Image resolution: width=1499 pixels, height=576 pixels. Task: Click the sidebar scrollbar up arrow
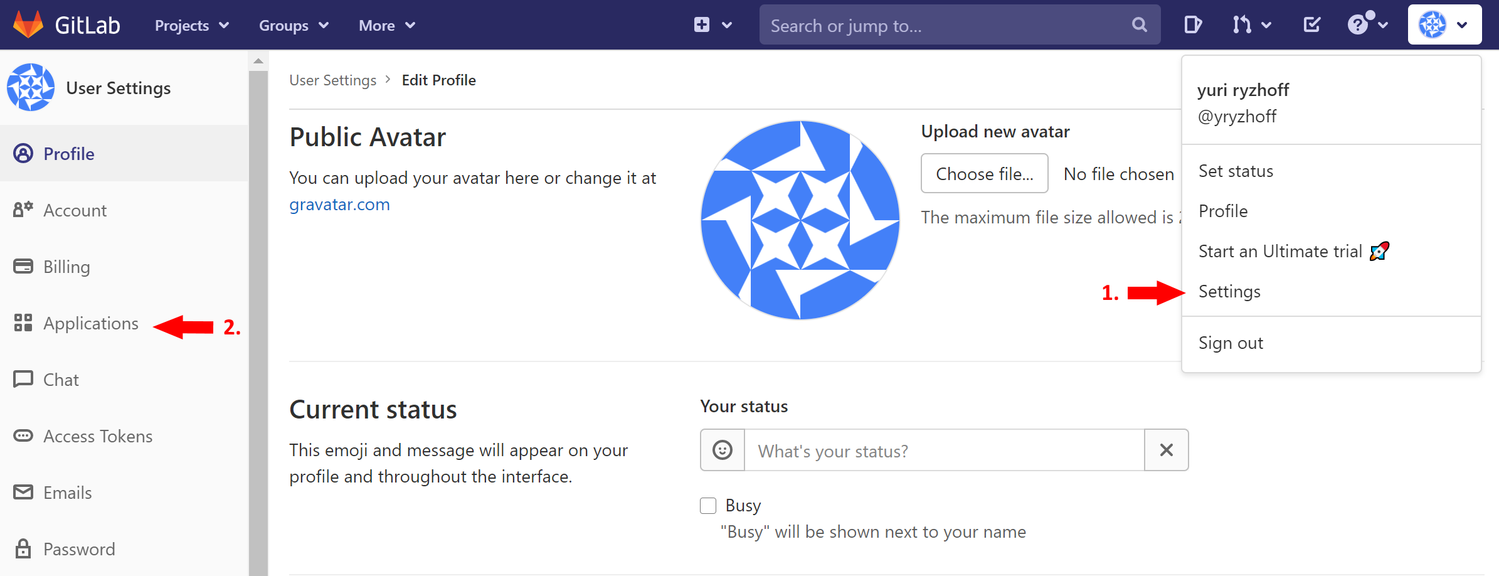pos(258,61)
